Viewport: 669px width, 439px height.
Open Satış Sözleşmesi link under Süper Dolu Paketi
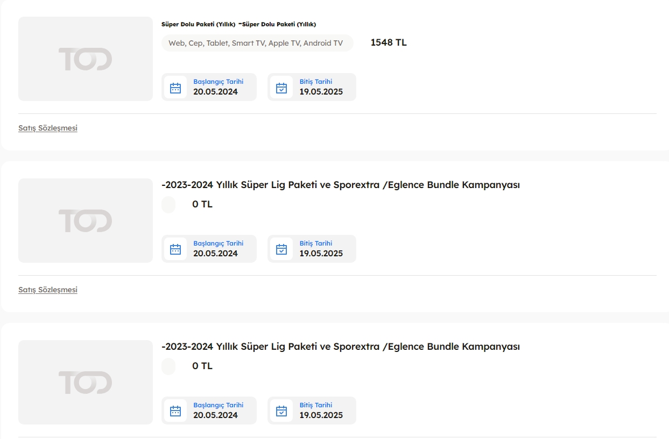pyautogui.click(x=48, y=128)
